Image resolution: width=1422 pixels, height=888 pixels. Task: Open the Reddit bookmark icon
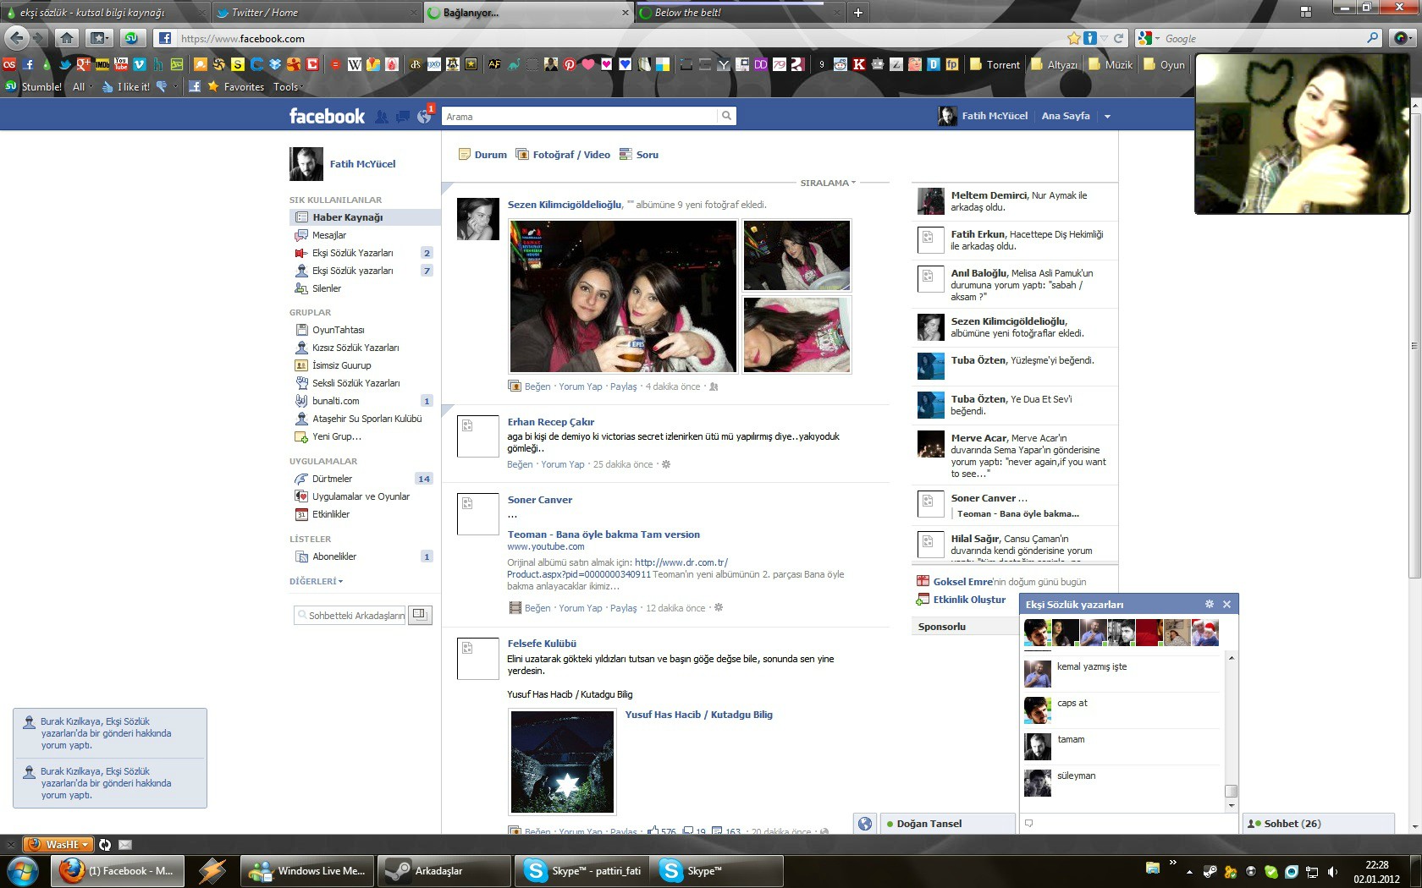click(840, 64)
